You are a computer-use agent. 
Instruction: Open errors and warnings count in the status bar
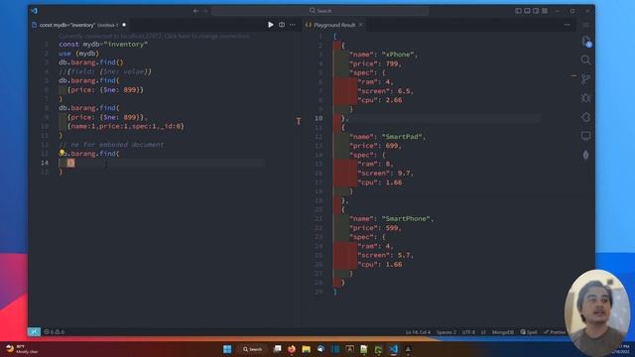pyautogui.click(x=55, y=331)
